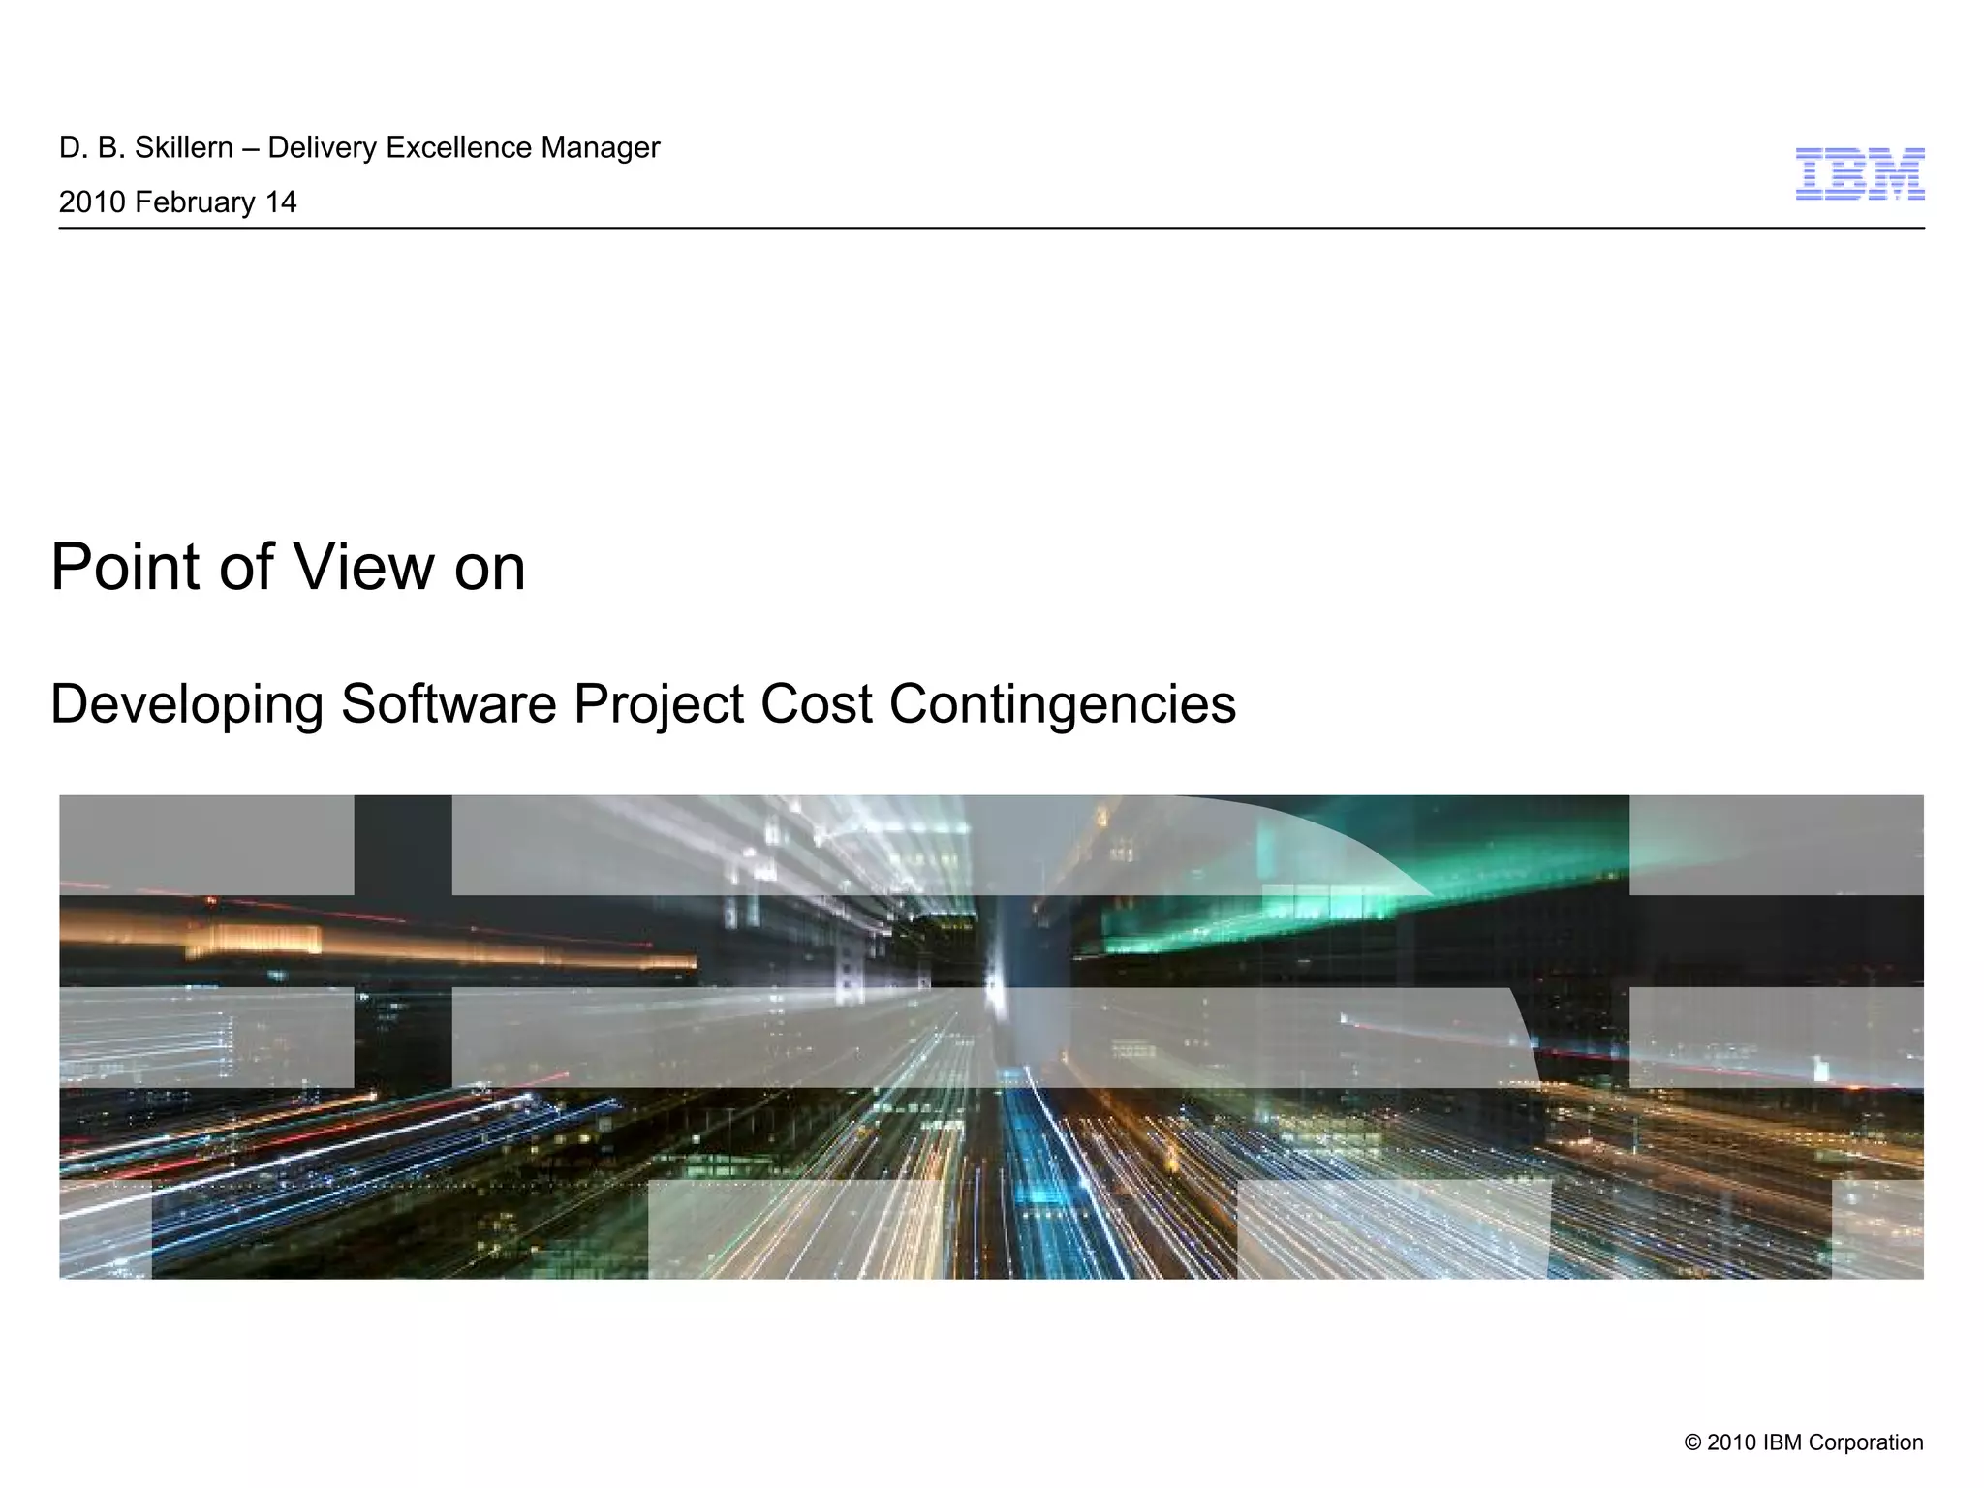Click the top-left gray translucent block in the banner
This screenshot has width=1984, height=1488.
pos(205,844)
